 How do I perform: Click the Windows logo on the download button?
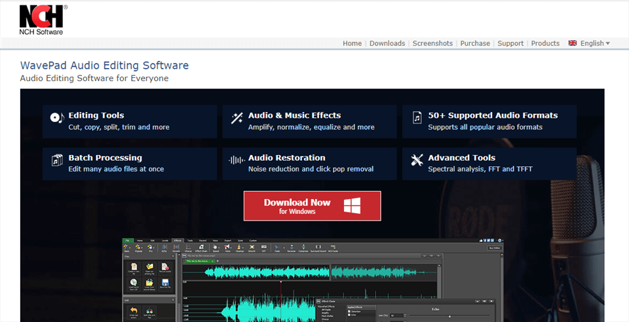click(352, 206)
